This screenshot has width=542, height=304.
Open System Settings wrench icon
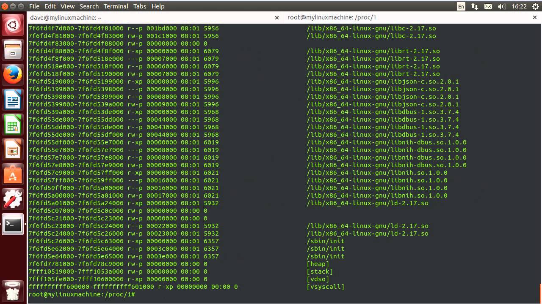(x=13, y=200)
